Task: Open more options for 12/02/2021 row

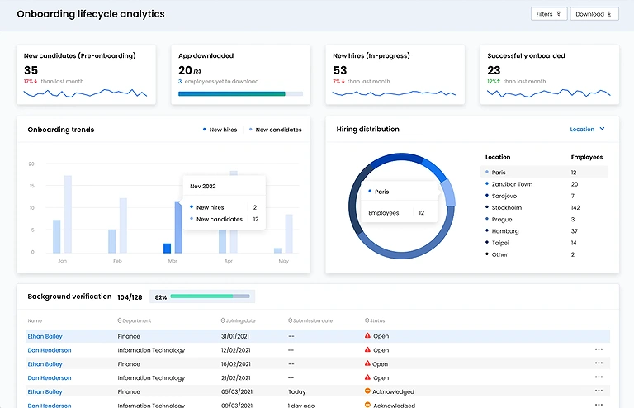Action: pos(599,349)
